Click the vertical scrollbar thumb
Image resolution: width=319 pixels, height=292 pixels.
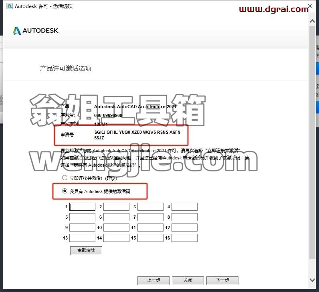click(312, 142)
